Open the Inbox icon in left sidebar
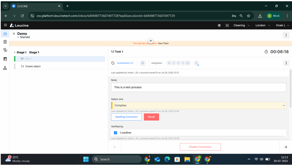 (5, 34)
